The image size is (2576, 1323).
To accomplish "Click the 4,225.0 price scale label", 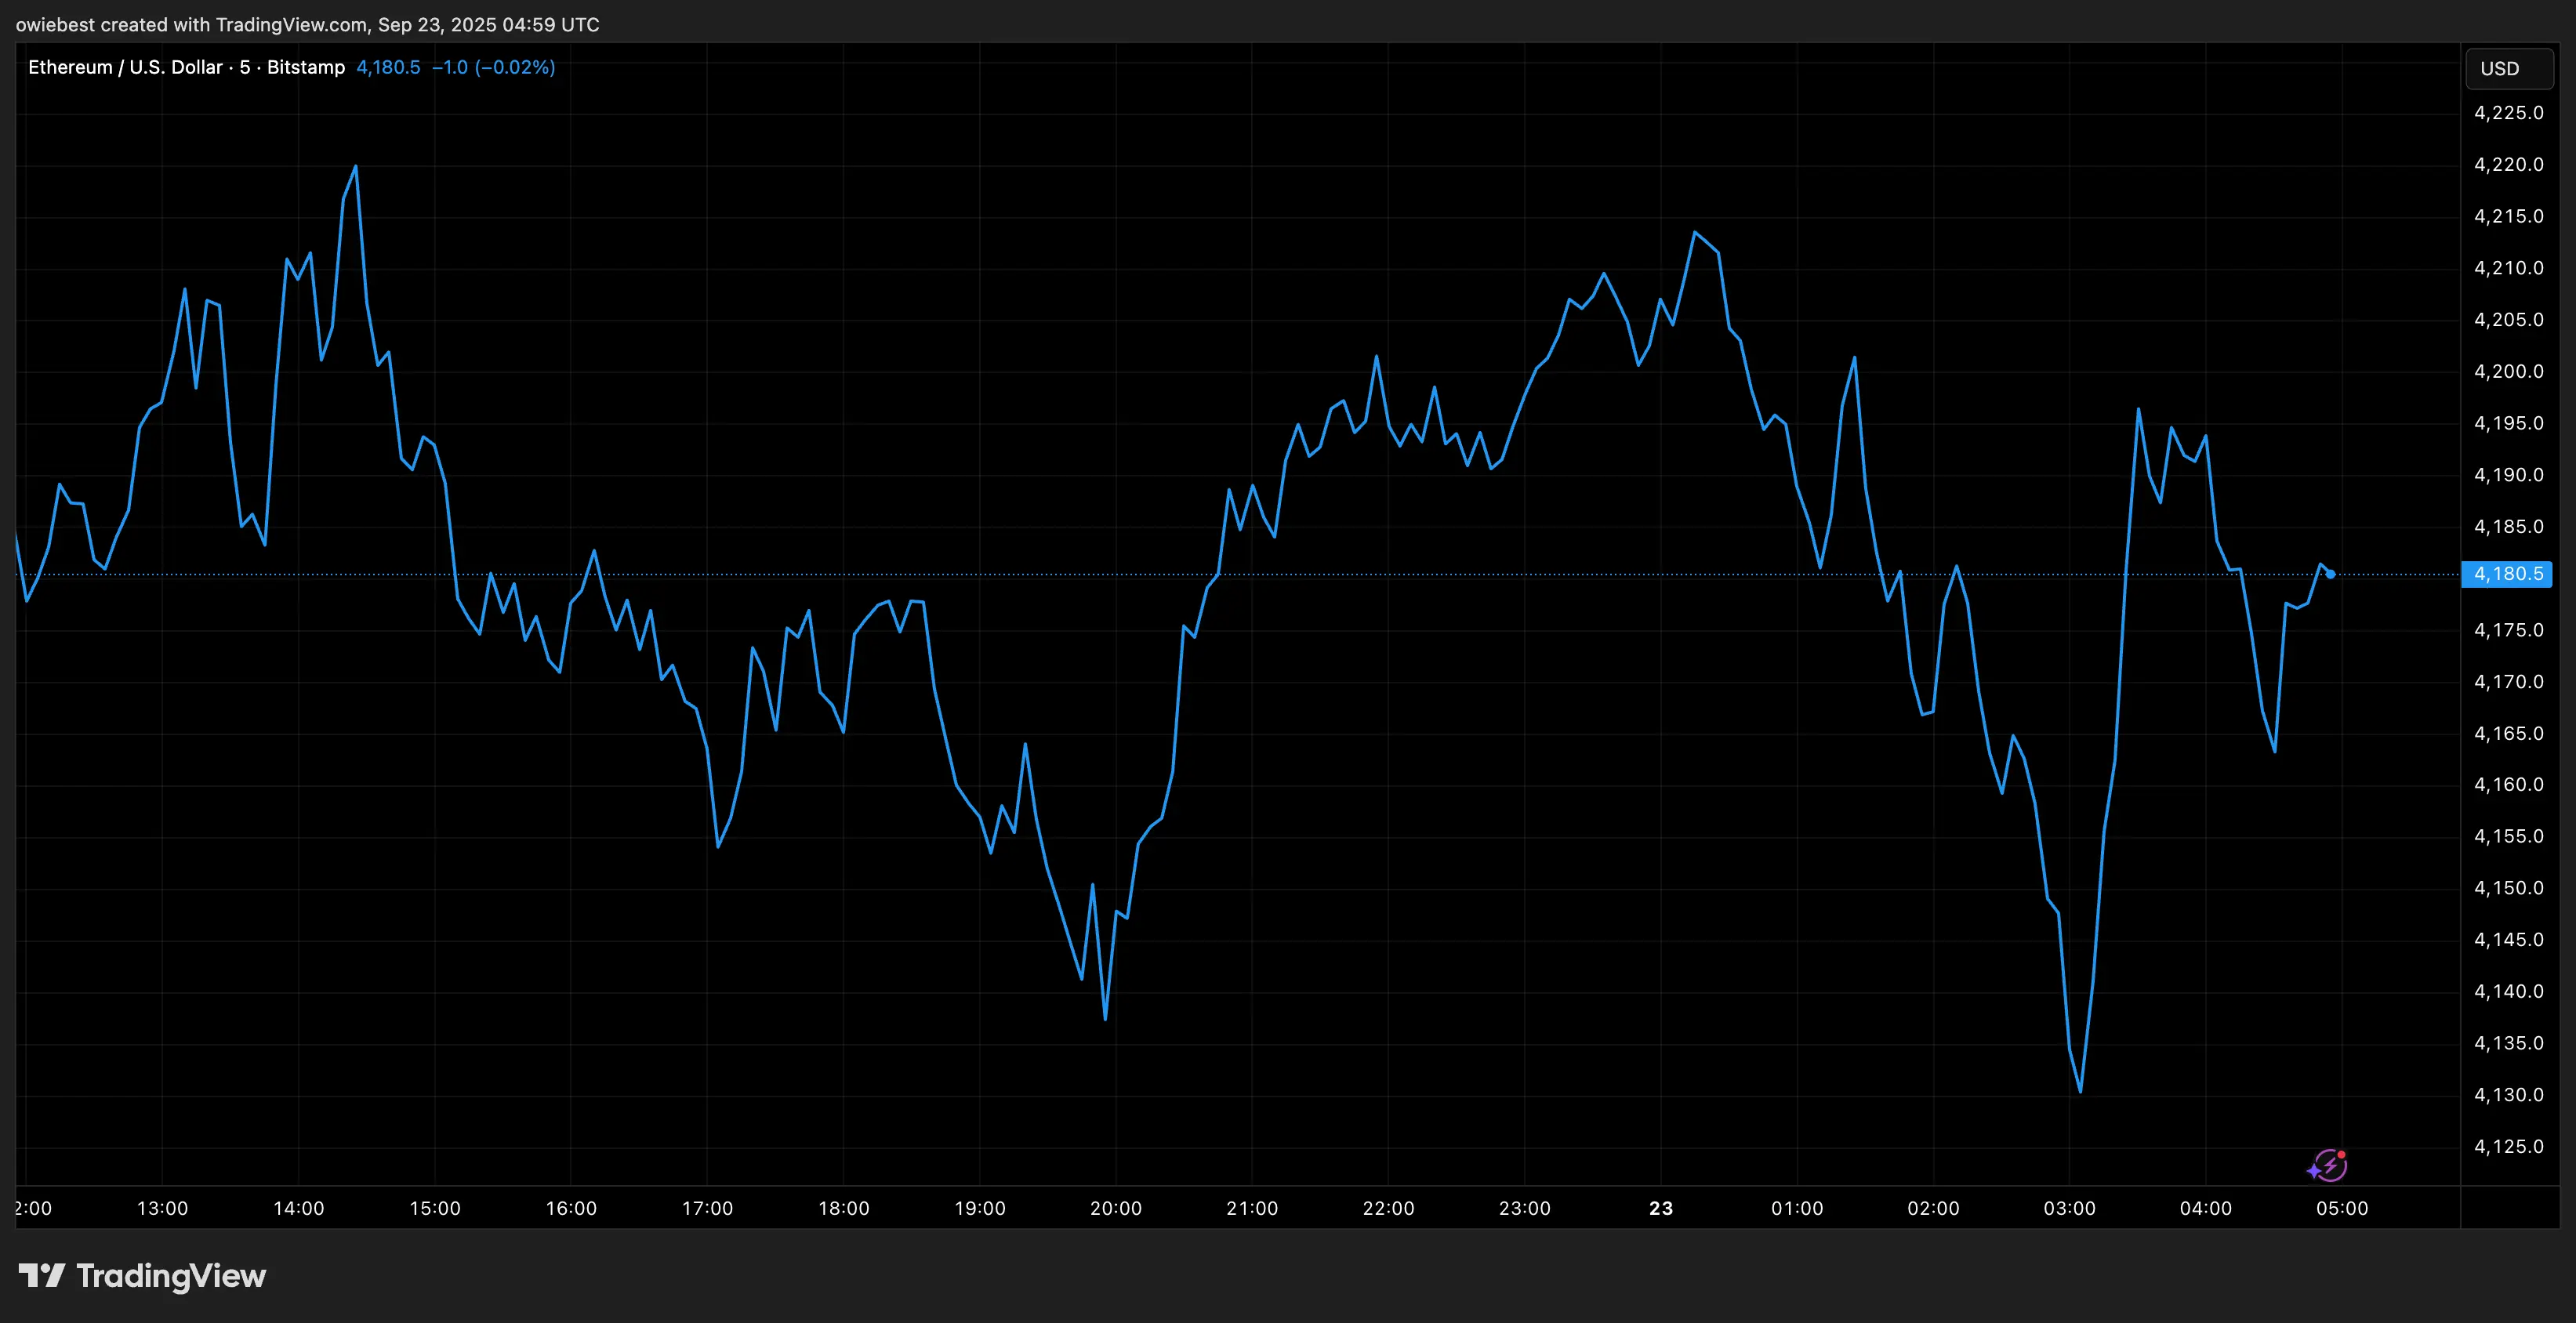I will [2508, 113].
